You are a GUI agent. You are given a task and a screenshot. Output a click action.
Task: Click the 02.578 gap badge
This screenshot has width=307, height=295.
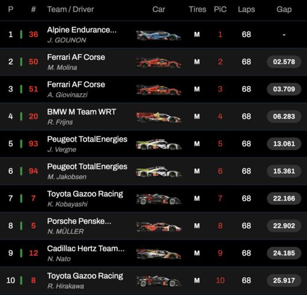284,62
